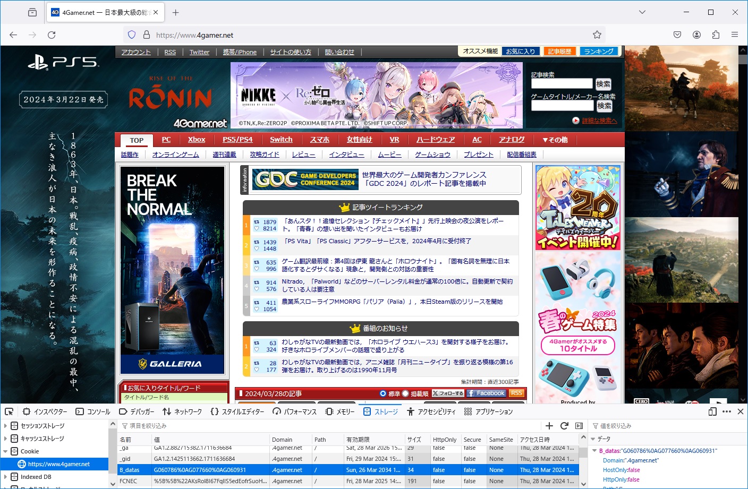
Task: Expand the セッションストレージ tree node
Action: click(x=6, y=426)
